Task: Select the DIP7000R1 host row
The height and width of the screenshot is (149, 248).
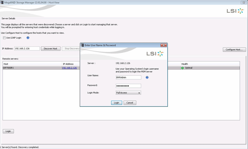Action: tap(121, 68)
